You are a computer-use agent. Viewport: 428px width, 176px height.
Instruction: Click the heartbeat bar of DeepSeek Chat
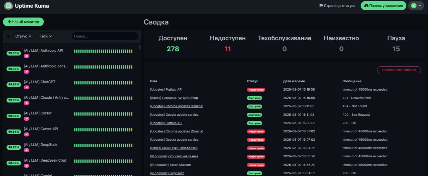click(x=103, y=161)
